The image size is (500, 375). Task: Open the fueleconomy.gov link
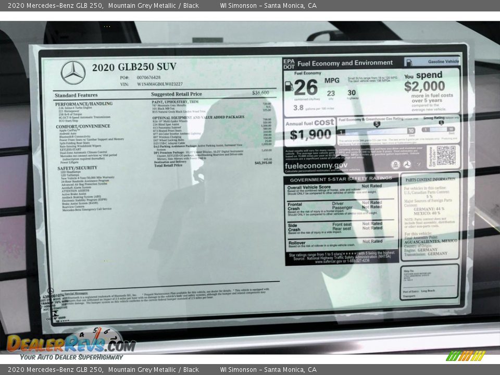point(315,165)
